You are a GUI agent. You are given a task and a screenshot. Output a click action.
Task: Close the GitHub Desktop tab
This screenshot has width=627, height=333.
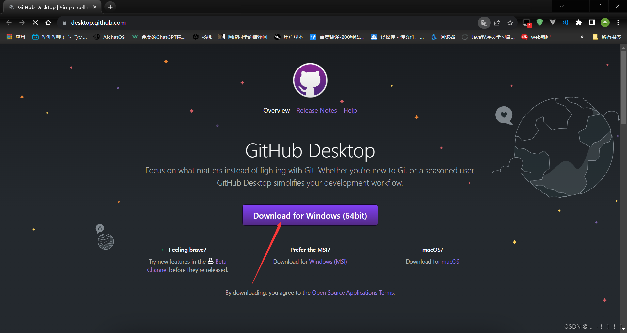click(x=95, y=7)
